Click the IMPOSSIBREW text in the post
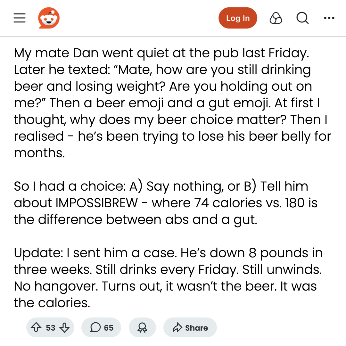 [97, 202]
